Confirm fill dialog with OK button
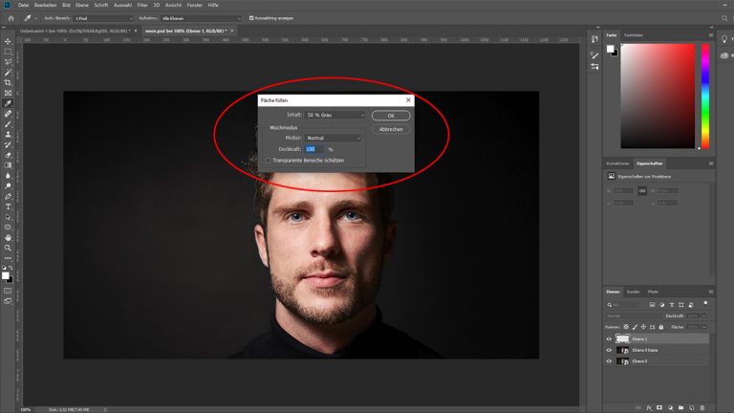Image resolution: width=734 pixels, height=413 pixels. click(391, 116)
